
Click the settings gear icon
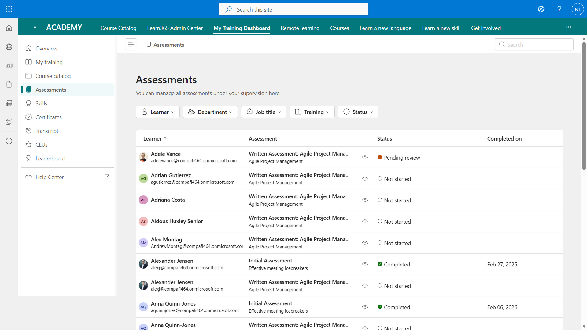point(541,9)
